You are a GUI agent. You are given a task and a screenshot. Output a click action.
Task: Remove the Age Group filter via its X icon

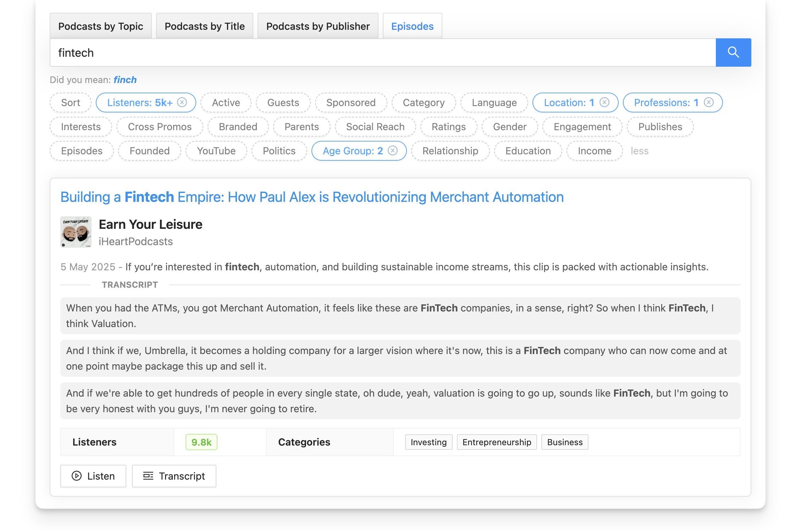coord(393,150)
